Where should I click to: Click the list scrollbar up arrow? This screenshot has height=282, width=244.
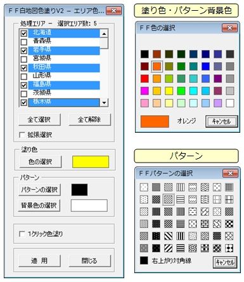(104, 34)
